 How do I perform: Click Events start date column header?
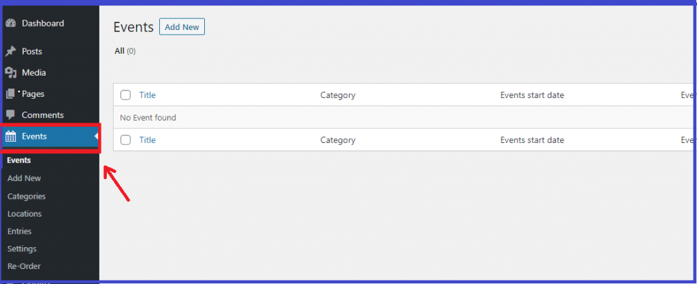pyautogui.click(x=532, y=95)
